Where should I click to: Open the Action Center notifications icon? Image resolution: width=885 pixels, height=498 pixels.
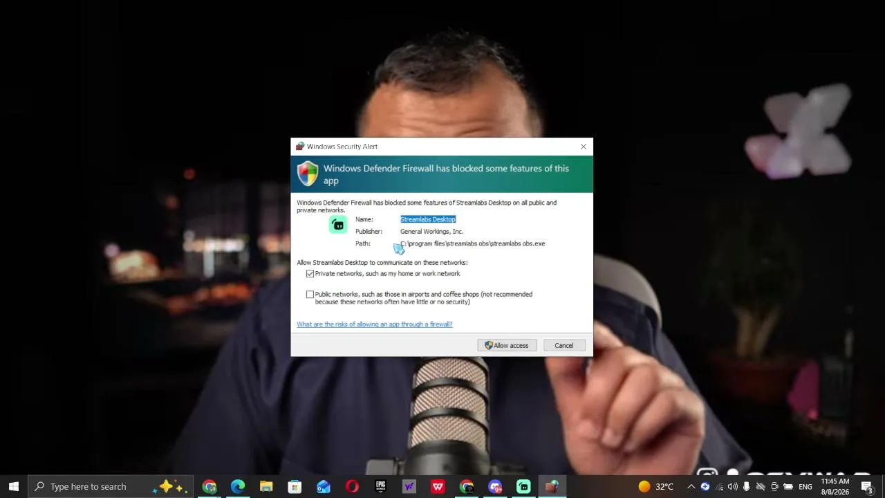(x=867, y=486)
